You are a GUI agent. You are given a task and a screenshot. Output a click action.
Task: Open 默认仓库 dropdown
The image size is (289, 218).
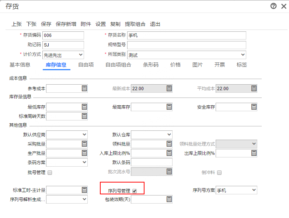pos(152,134)
